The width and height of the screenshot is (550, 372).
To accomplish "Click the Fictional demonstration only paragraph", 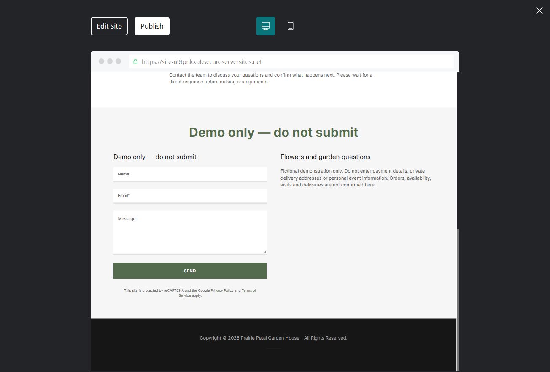I will click(x=356, y=178).
